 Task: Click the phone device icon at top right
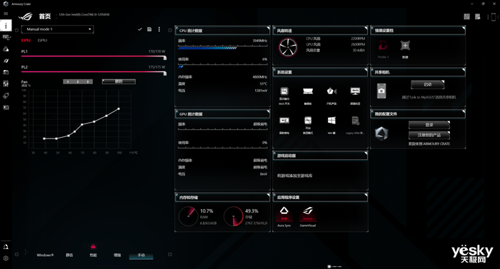tap(494, 16)
